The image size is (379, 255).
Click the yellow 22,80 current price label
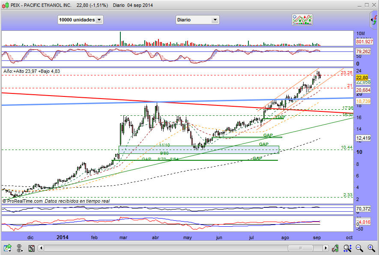tap(362, 78)
